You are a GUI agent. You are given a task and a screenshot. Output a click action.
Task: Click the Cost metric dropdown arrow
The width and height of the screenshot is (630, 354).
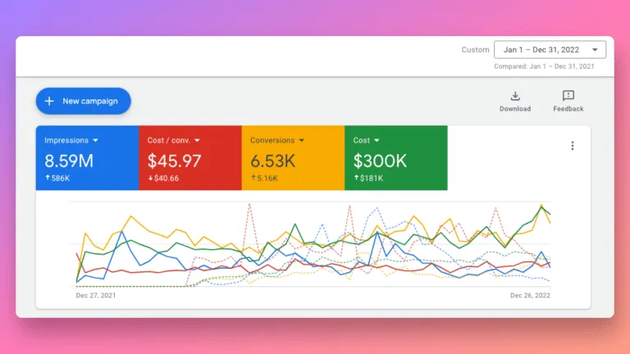click(377, 140)
